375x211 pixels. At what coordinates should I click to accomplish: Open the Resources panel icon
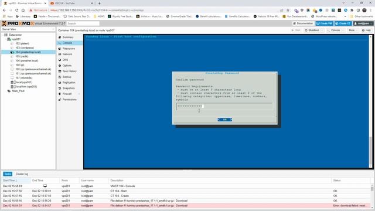[60, 49]
